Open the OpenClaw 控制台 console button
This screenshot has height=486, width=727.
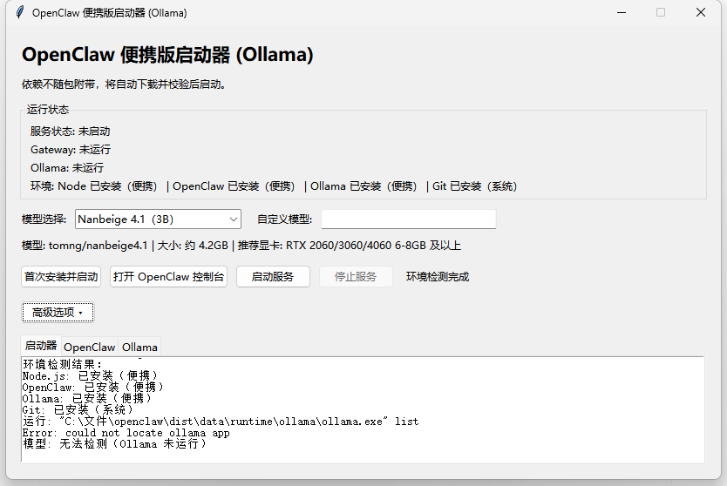(168, 277)
